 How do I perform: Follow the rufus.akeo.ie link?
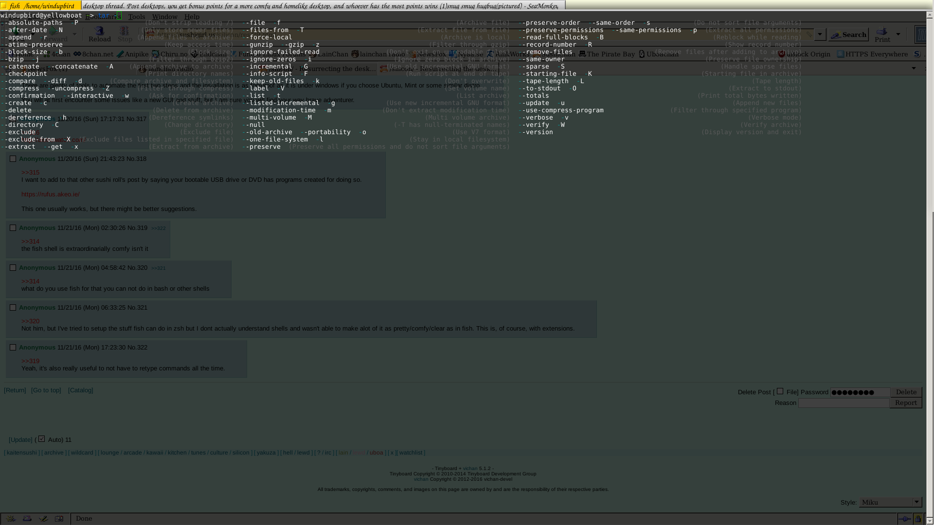pos(50,194)
